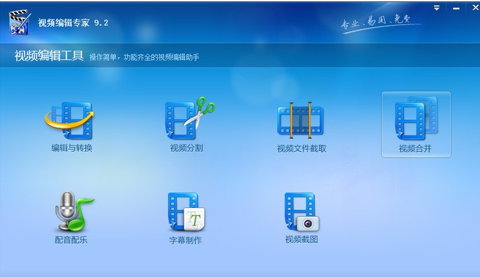Minimize the 视频编辑专家 window
The width and height of the screenshot is (480, 277).
(x=456, y=8)
